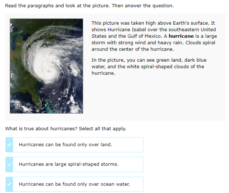
Task: Click the eye of the hurricane in the photo
Action: pos(48,70)
